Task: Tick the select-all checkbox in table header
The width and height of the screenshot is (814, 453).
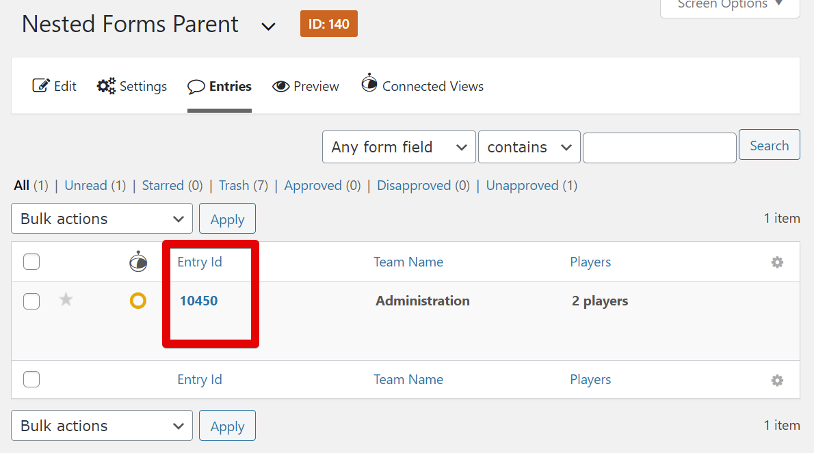Action: tap(31, 262)
